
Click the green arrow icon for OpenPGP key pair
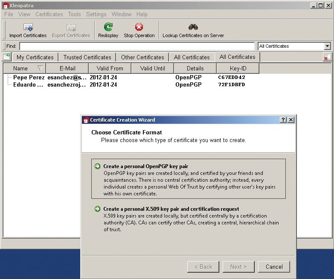(98, 166)
